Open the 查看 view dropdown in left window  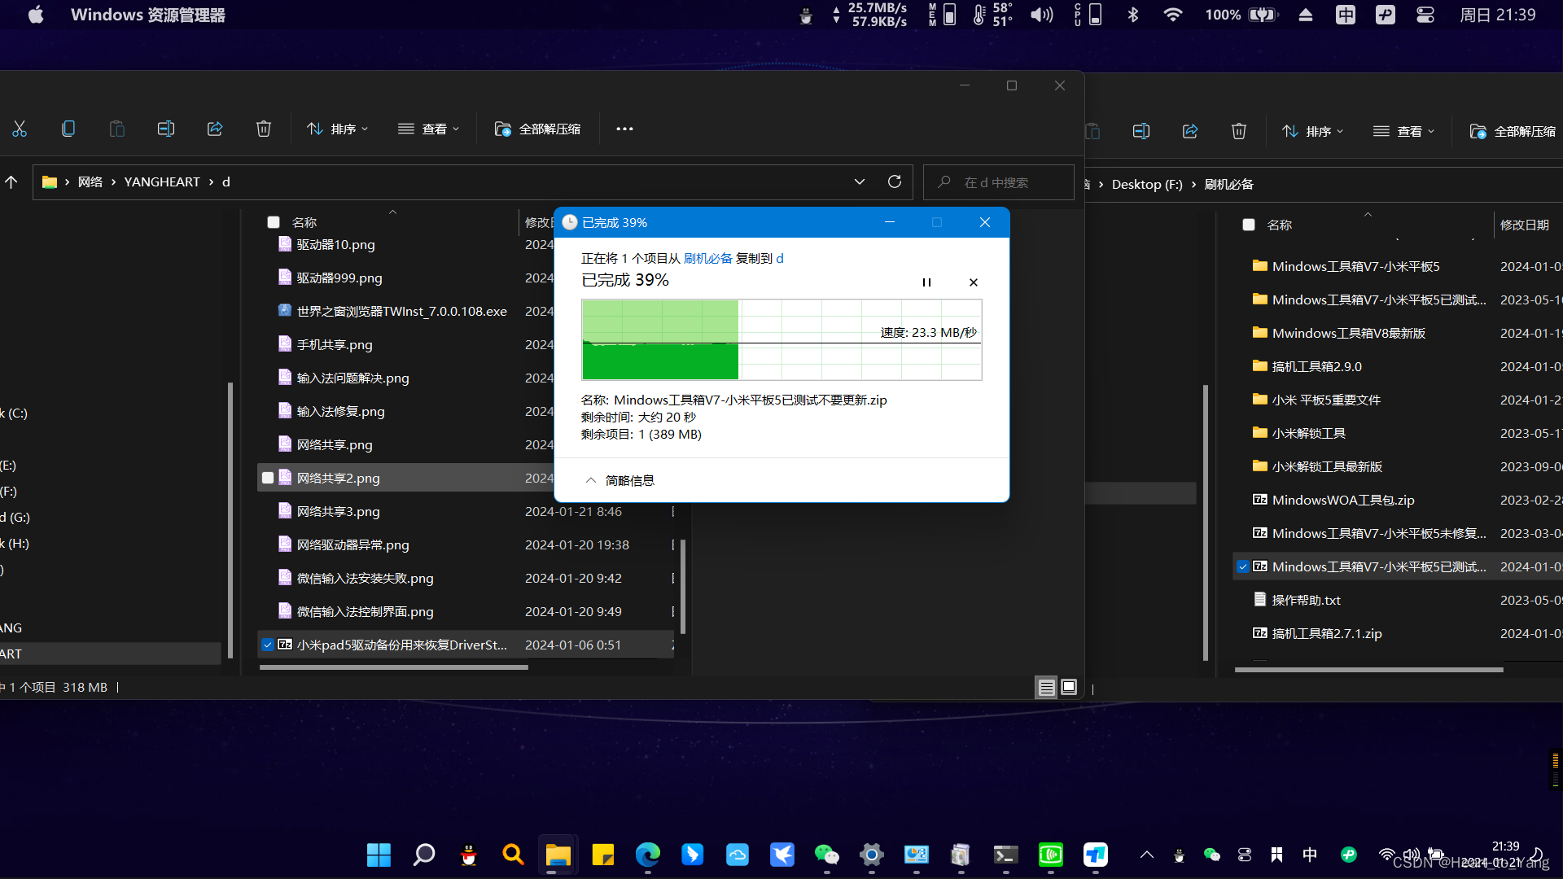[x=429, y=129]
